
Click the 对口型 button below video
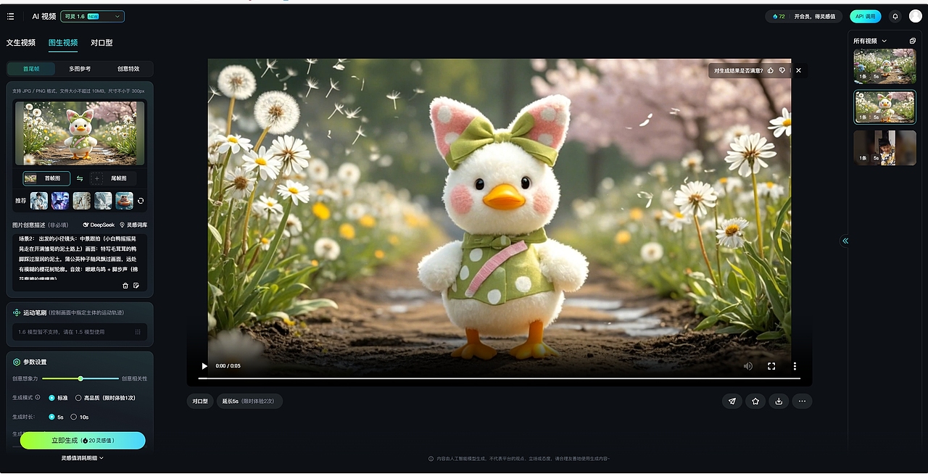coord(200,401)
